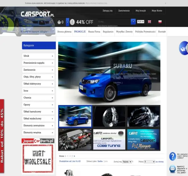Select the brake disc slider thumbnail

coord(109,117)
